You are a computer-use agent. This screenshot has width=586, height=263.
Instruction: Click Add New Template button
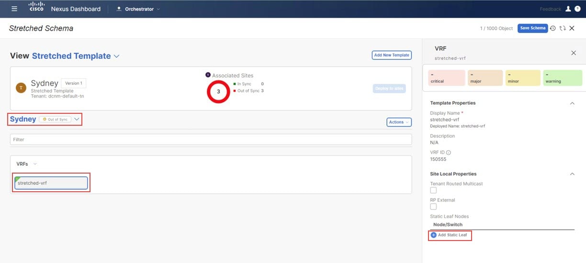click(x=392, y=55)
